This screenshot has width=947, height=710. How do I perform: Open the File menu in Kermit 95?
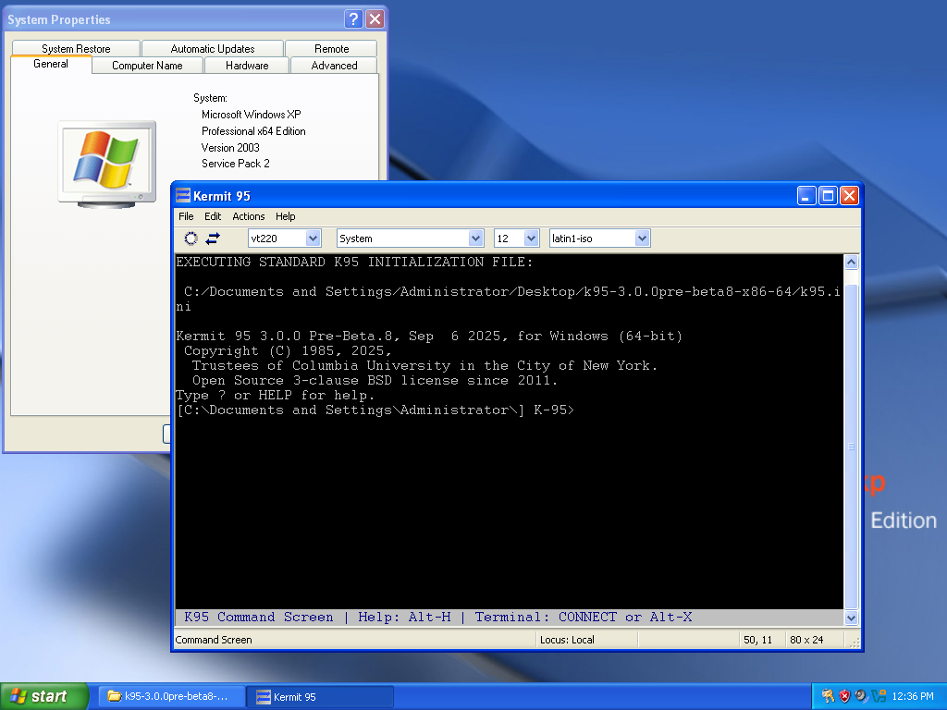click(186, 216)
